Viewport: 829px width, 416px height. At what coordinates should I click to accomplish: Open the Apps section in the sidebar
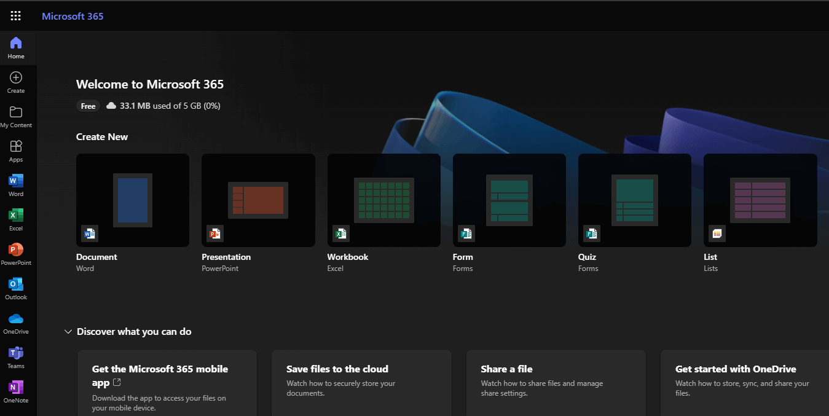coord(15,151)
